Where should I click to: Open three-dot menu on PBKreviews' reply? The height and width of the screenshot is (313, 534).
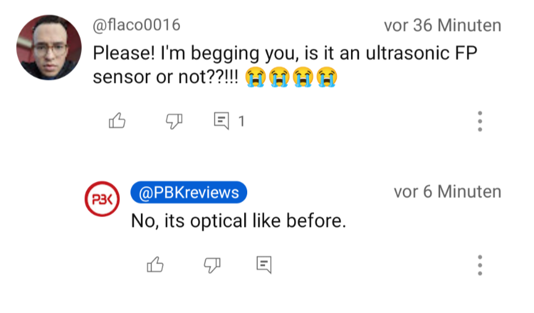point(480,265)
